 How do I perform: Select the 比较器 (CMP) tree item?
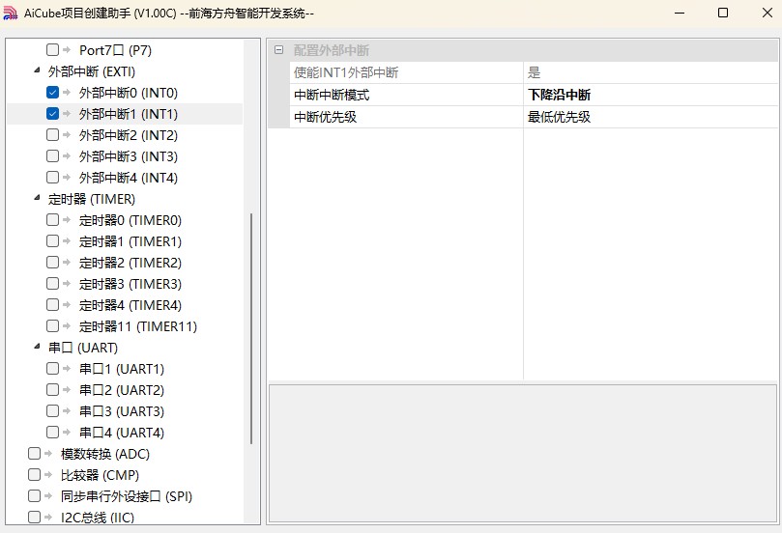(x=100, y=475)
